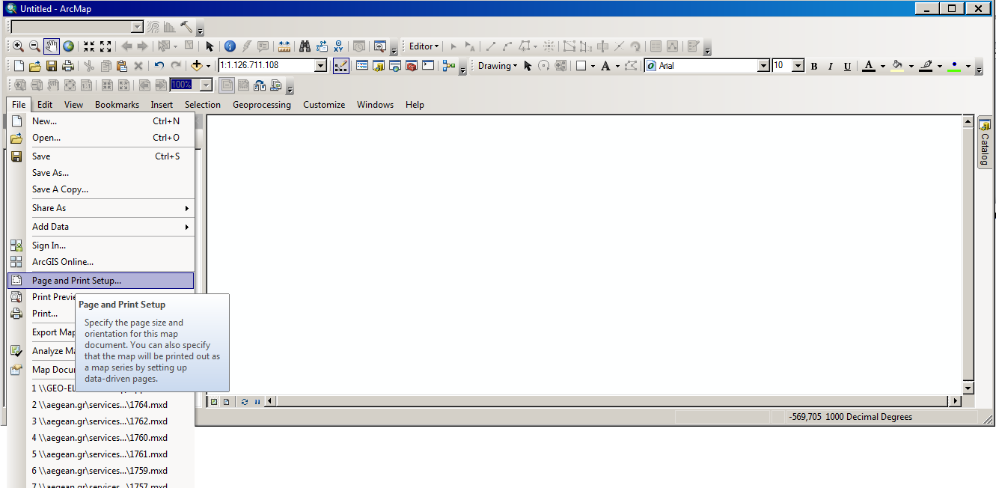Screen dimensions: 996x488
Task: Toggle Underline text formatting
Action: pos(847,66)
